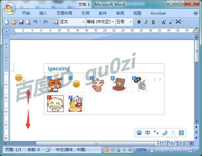Viewport: 202px width, 156px height.
Task: Create a new blank document icon
Action: point(7,22)
